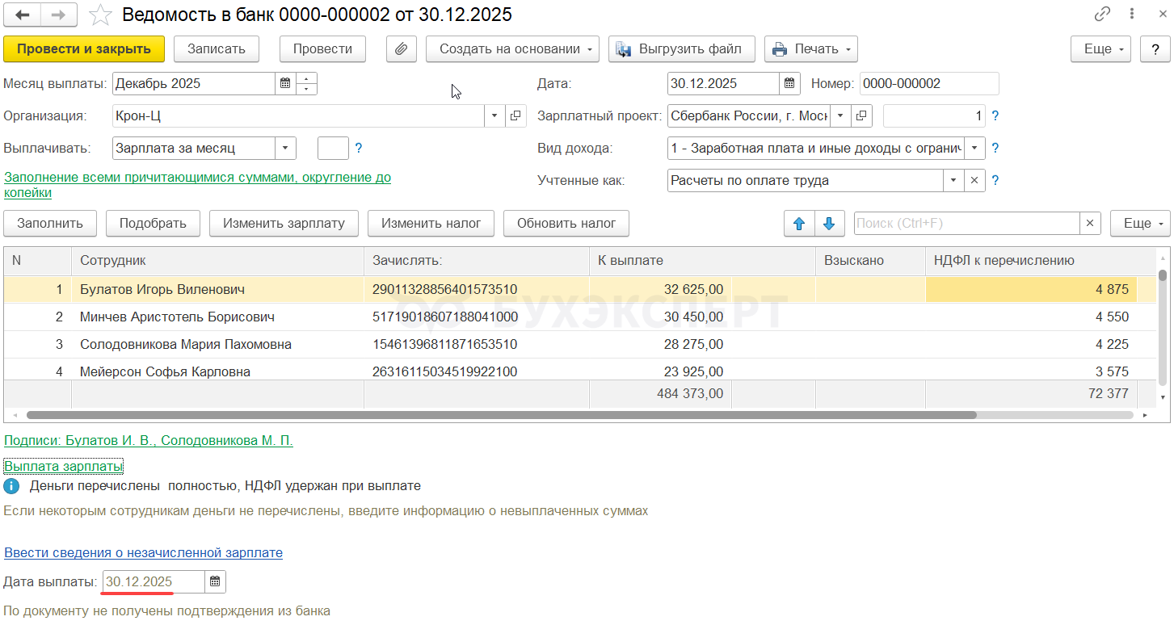Clear the table search box

point(1090,224)
